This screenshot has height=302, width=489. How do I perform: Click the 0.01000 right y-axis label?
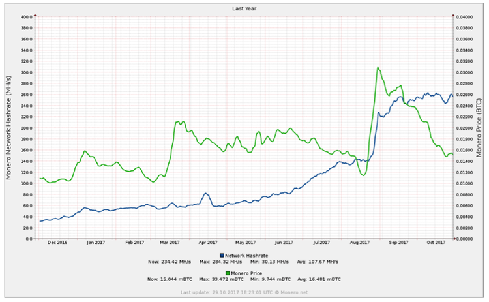[464, 183]
